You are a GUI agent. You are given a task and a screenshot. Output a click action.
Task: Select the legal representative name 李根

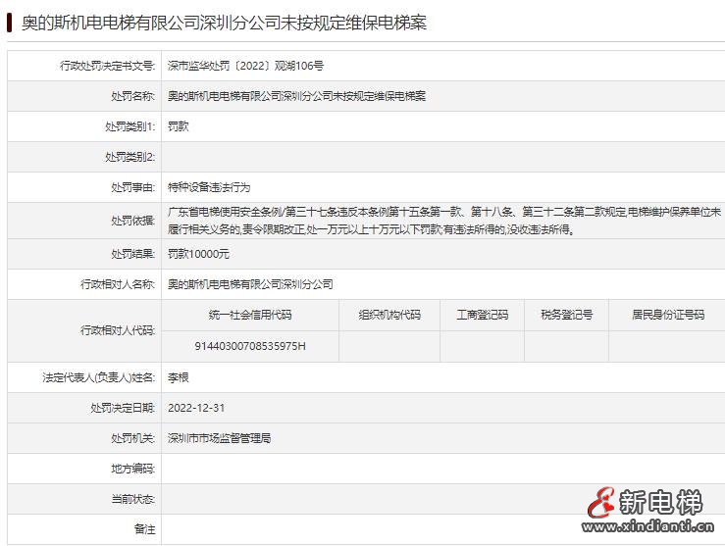179,377
